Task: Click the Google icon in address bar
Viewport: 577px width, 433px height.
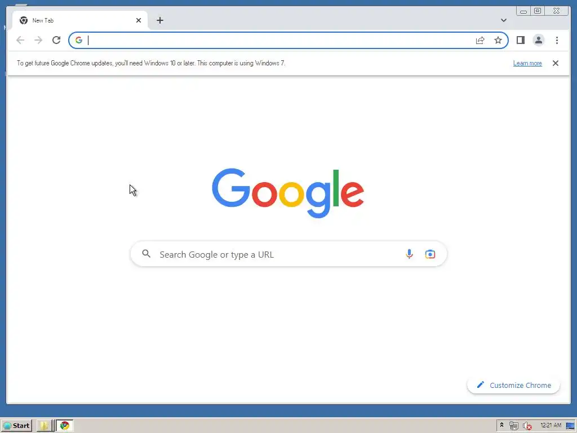Action: pyautogui.click(x=79, y=40)
